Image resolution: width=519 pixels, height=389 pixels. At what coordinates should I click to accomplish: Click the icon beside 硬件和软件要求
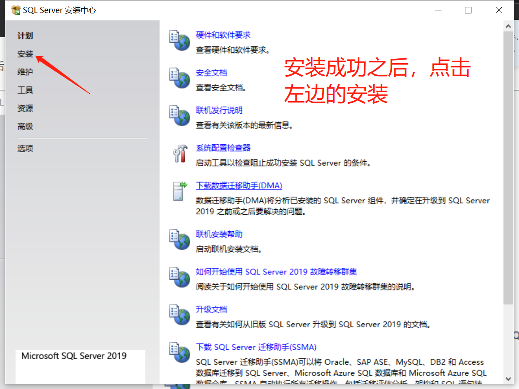point(179,41)
